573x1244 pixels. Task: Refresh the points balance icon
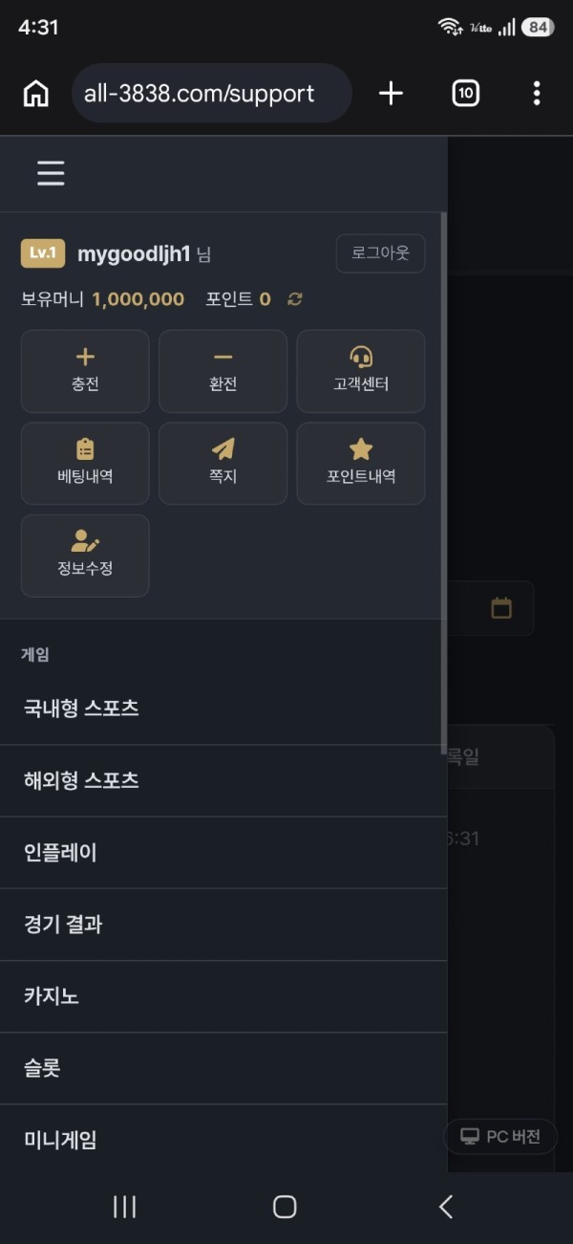click(295, 299)
